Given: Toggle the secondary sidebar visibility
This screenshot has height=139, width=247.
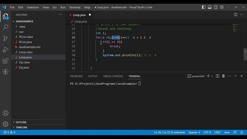Looking at the screenshot, I should pyautogui.click(x=216, y=7).
